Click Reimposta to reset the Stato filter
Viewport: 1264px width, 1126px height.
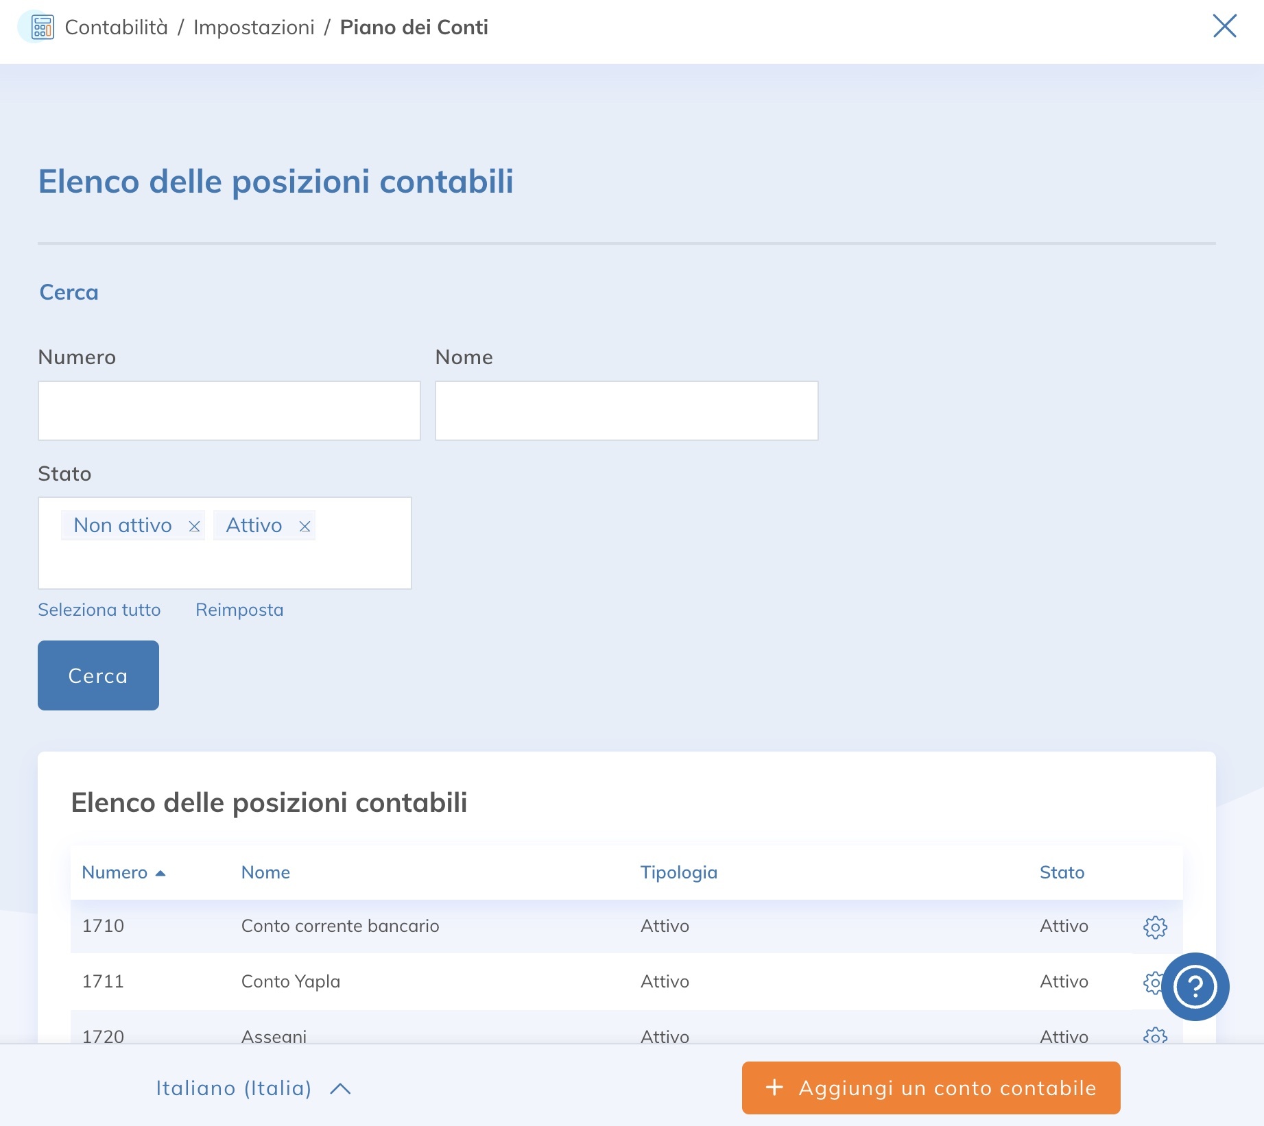pyautogui.click(x=240, y=609)
